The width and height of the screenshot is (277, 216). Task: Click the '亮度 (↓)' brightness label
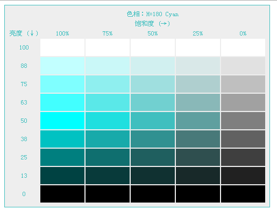tap(24, 33)
